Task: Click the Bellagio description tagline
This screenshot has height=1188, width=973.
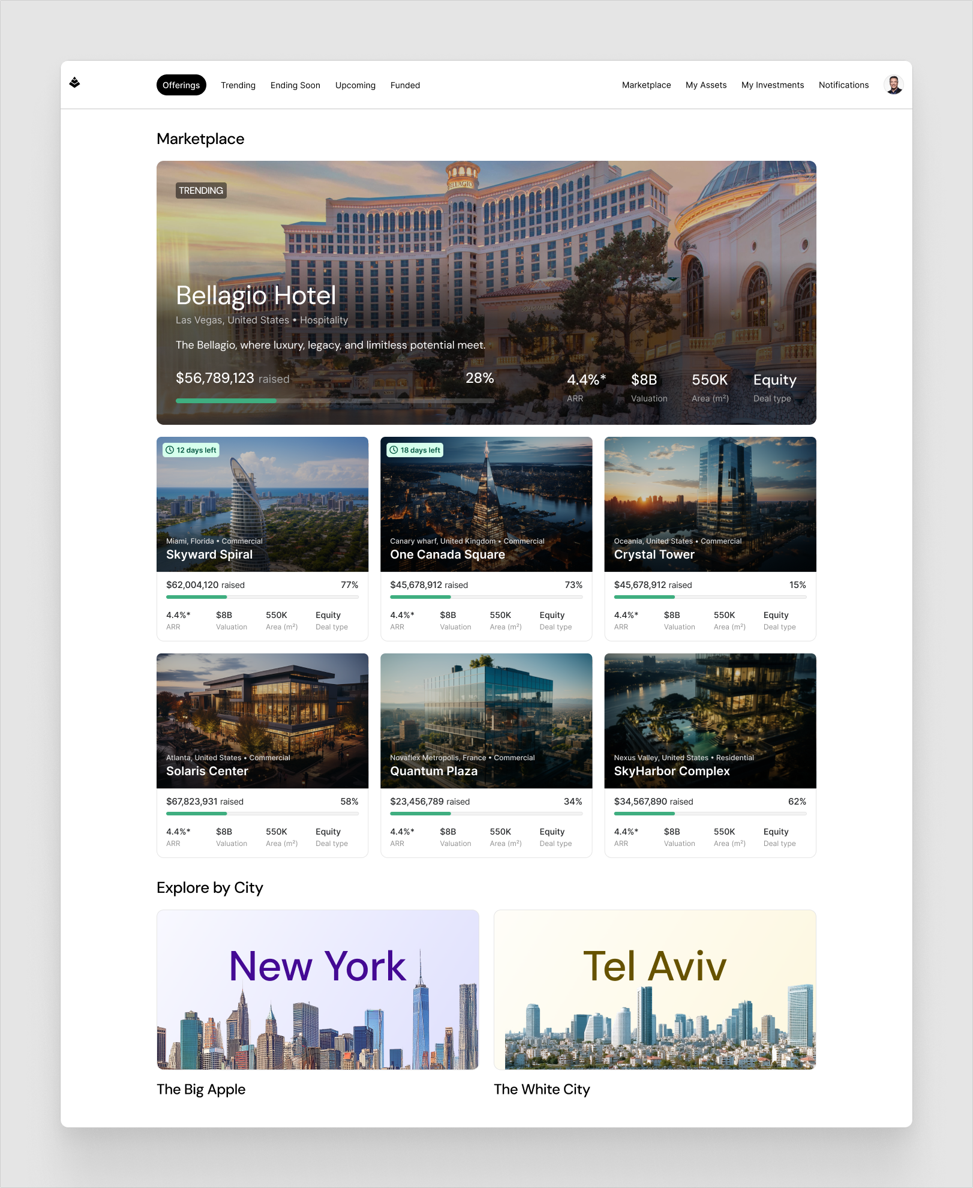Action: [331, 345]
